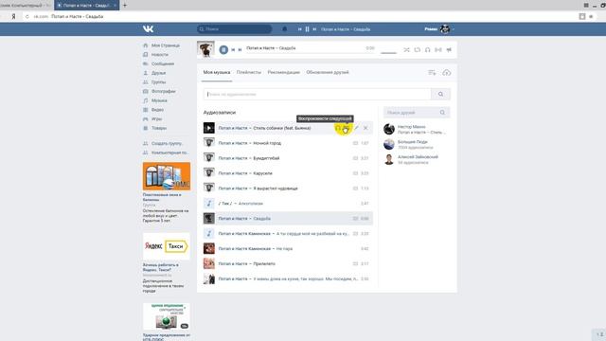
Task: Click play next on the Стиль собачки row
Action: tap(347, 128)
